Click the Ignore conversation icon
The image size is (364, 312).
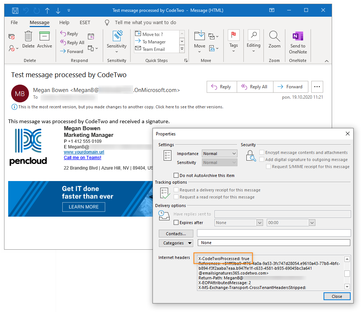coord(12,37)
